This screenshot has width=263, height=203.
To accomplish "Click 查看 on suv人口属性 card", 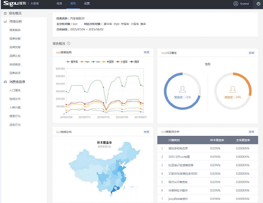I will point(251,53).
